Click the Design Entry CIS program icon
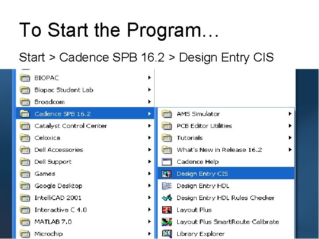 [167, 174]
